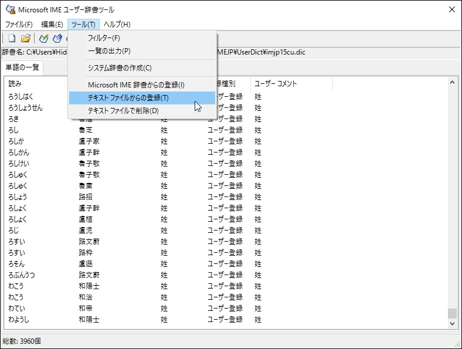Select the word 盧児
The height and width of the screenshot is (349, 462).
[x=86, y=230]
